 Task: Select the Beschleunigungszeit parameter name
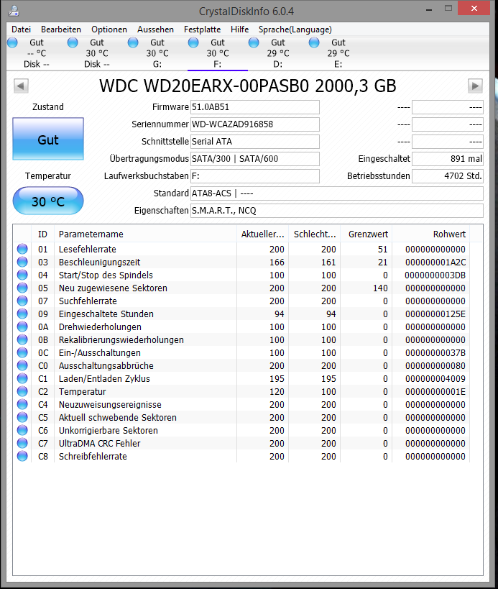pos(99,262)
